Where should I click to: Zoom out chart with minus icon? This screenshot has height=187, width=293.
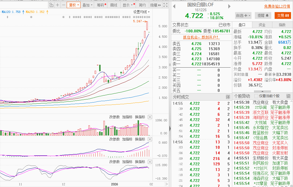coord(64,5)
